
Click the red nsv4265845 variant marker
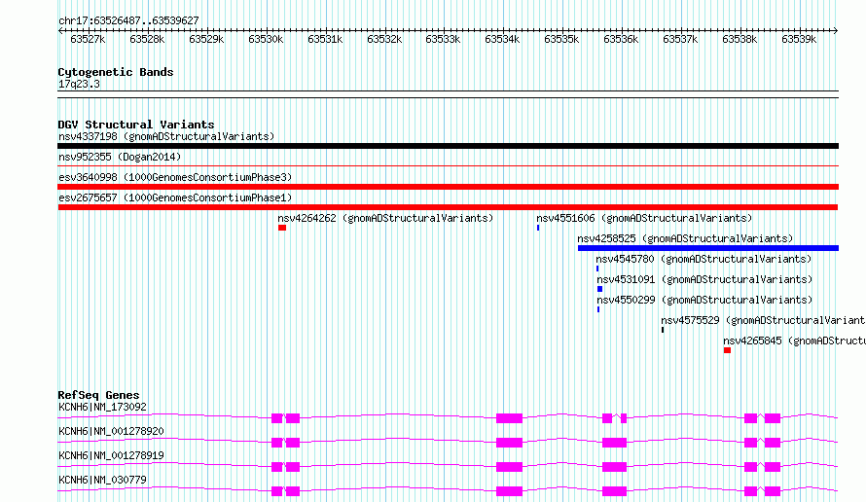(x=727, y=350)
